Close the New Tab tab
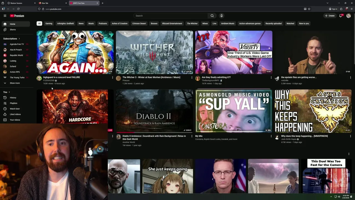The height and width of the screenshot is (200, 355). pos(66,3)
